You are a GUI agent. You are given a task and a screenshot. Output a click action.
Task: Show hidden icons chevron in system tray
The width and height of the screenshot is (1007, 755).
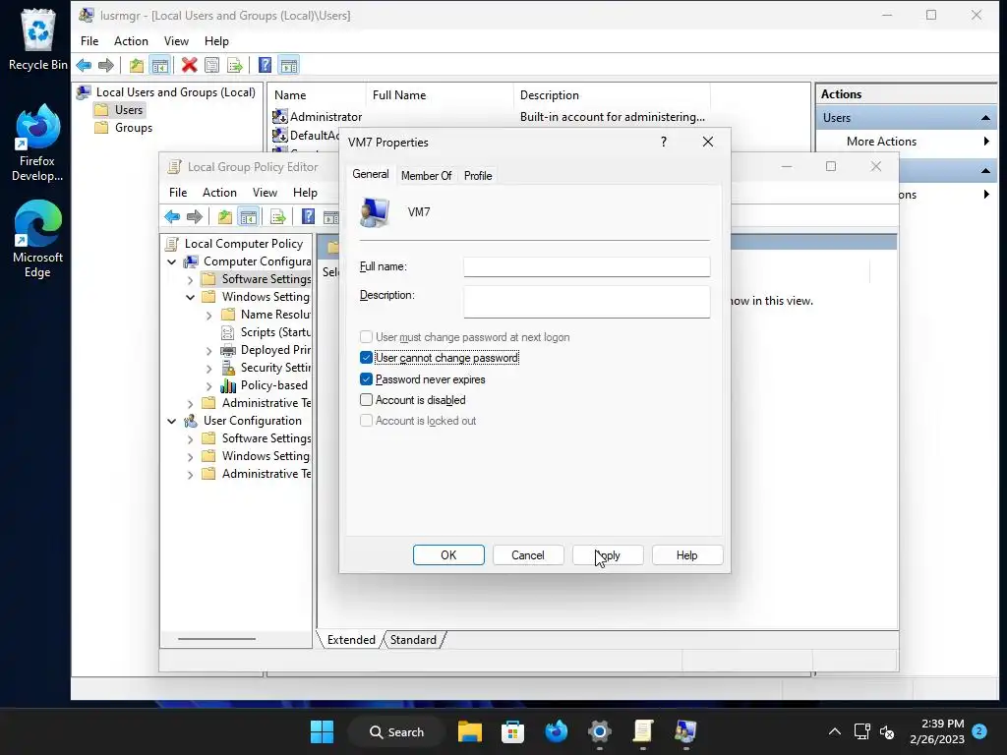(x=834, y=731)
